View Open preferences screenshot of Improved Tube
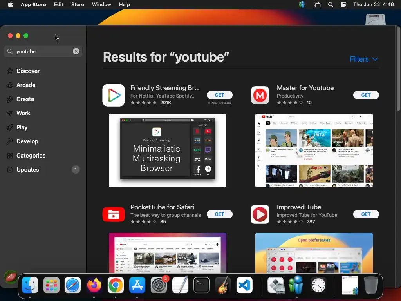The image size is (401, 301). [x=314, y=253]
